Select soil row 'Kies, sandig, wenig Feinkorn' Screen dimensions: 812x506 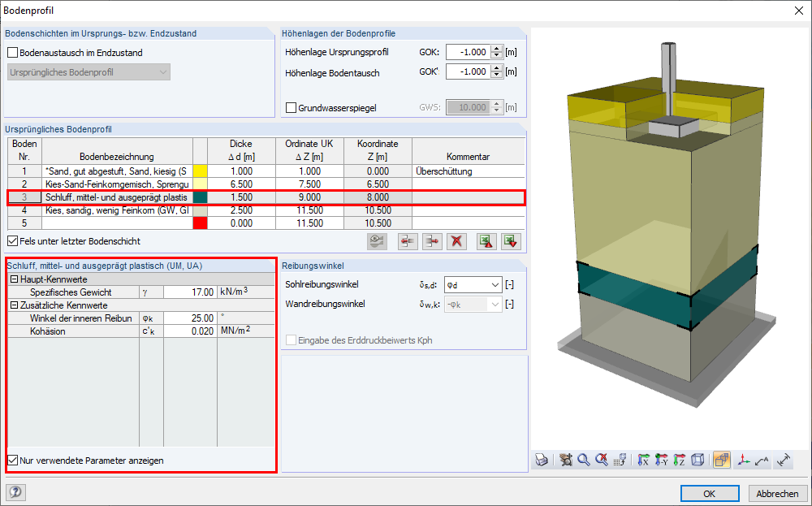pyautogui.click(x=117, y=210)
